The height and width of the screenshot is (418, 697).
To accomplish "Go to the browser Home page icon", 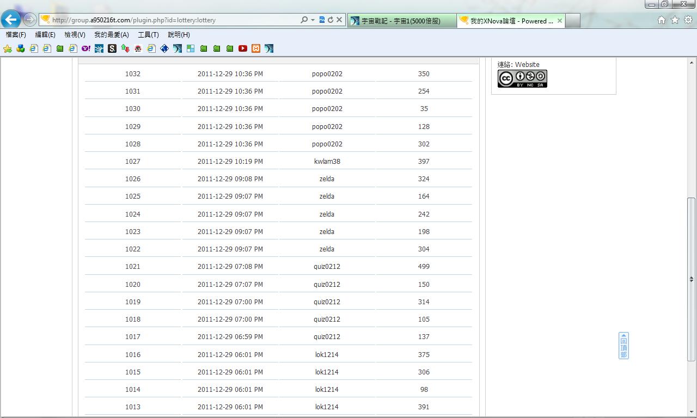I will (662, 20).
